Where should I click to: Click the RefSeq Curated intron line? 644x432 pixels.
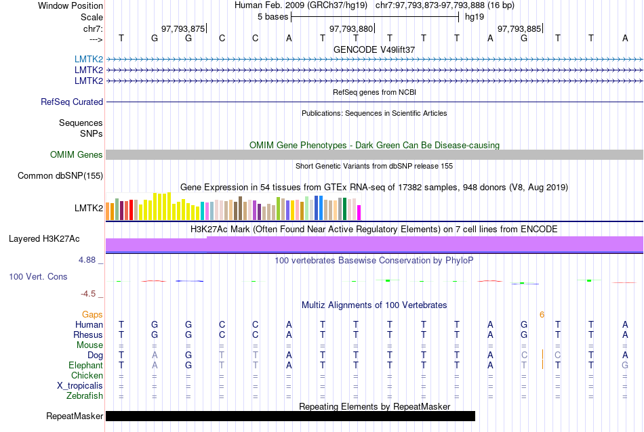coord(374,102)
